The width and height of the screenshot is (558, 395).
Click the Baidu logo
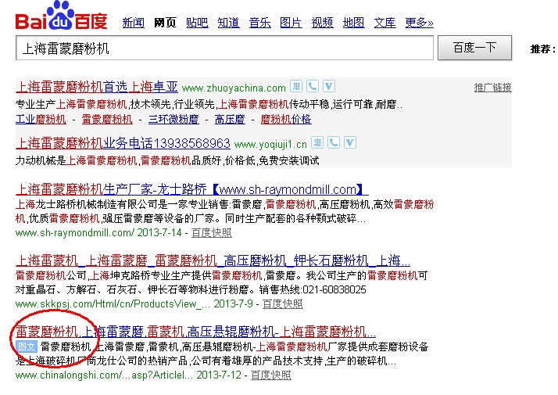click(x=61, y=16)
